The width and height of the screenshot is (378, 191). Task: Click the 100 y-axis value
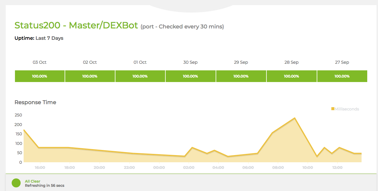click(x=18, y=143)
